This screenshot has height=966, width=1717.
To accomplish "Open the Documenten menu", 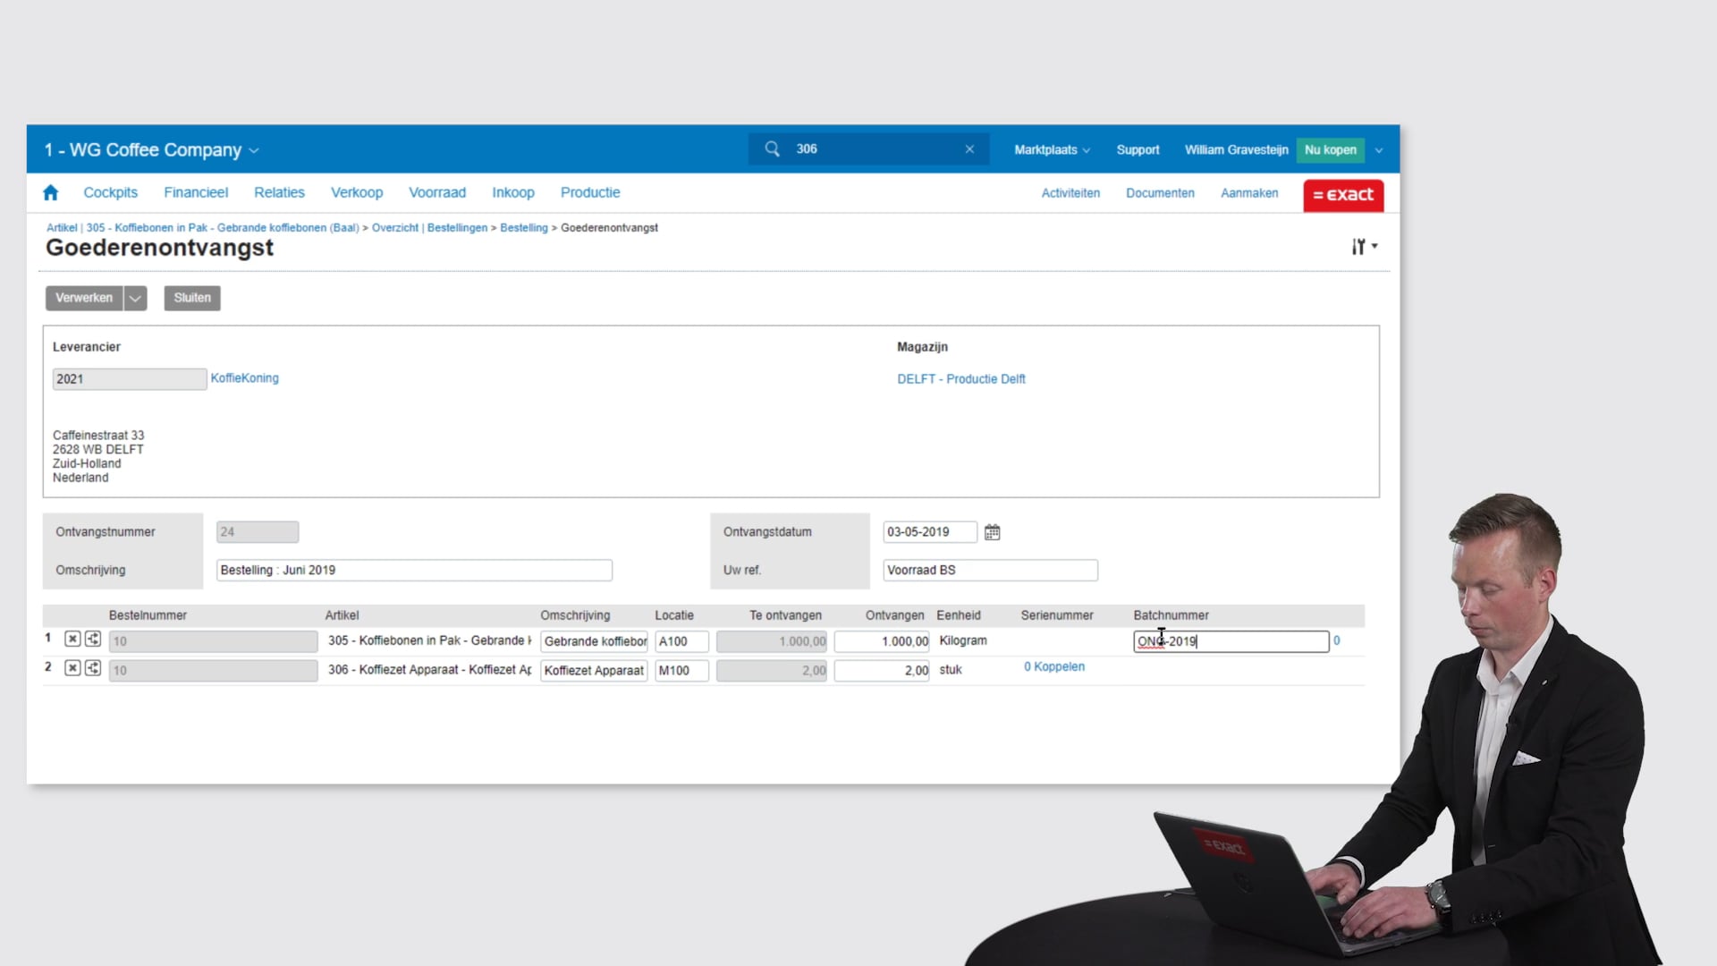I will pos(1160,193).
